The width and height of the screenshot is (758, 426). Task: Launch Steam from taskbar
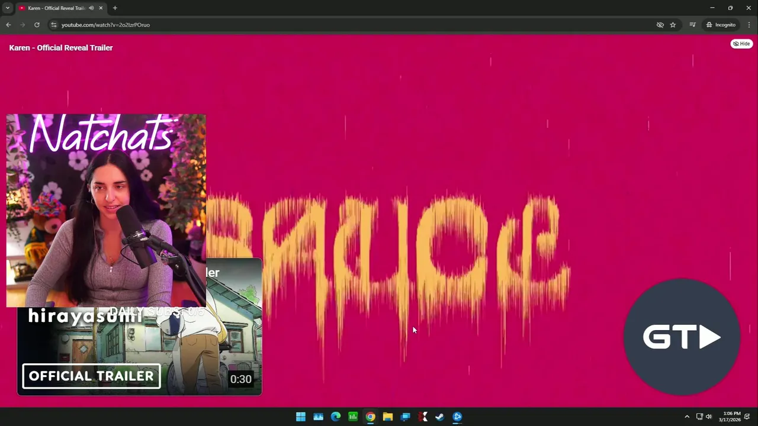(440, 417)
